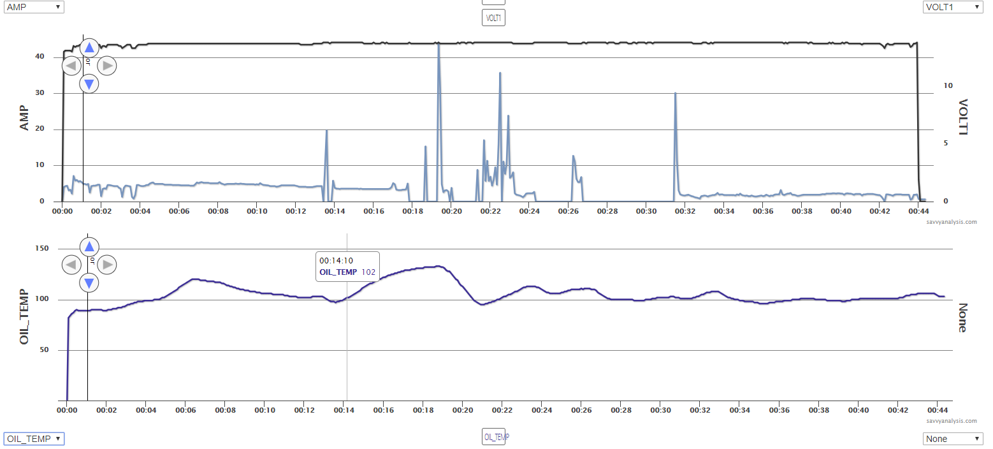Select the left pan arrow on the AMP chart
993x449 pixels.
(71, 65)
